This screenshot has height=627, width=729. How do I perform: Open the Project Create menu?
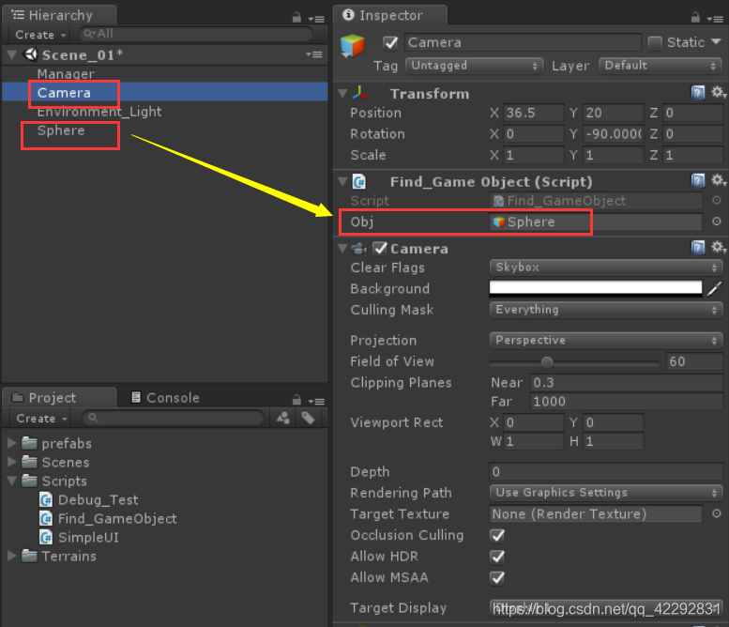(x=41, y=418)
